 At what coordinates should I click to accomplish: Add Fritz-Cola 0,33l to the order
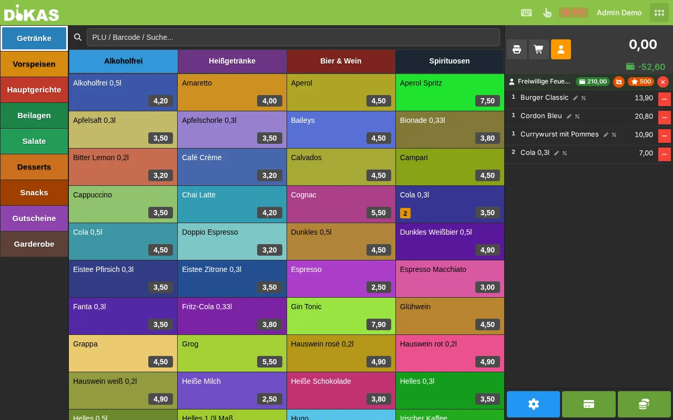click(232, 316)
